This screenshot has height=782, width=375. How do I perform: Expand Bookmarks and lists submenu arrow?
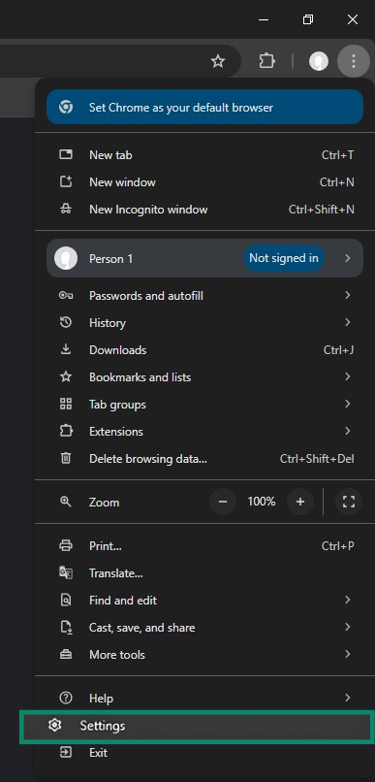pos(348,377)
